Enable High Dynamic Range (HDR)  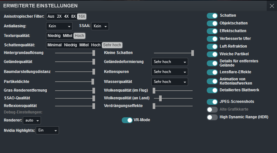tap(212, 117)
